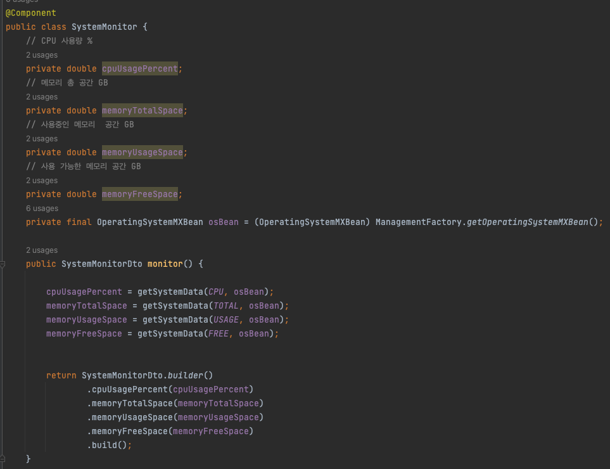Collapse the SystemMonitor class body
Screen dimensions: 610x469
4,27
